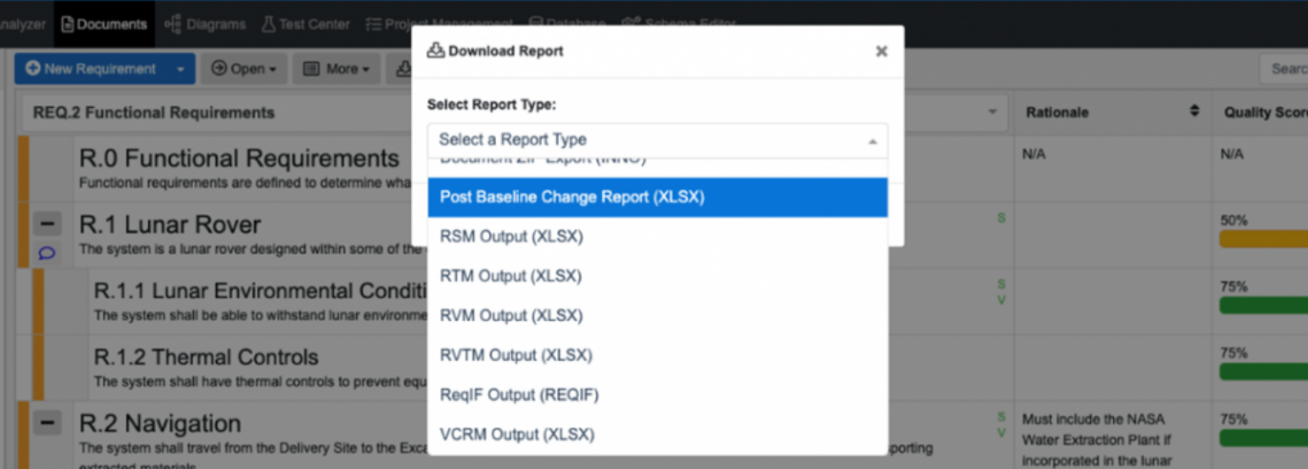The height and width of the screenshot is (469, 1308).
Task: Click the Select a Report Type combo box
Action: coord(657,140)
